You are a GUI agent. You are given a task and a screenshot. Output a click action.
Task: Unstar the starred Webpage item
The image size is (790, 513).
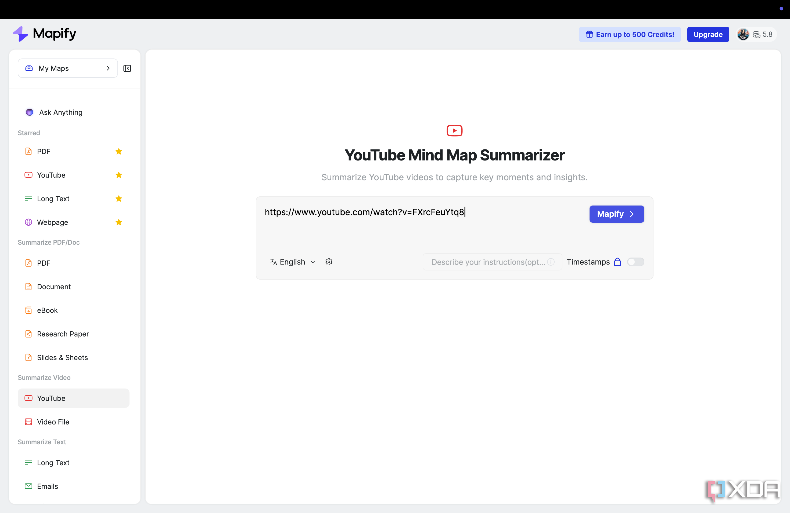119,222
